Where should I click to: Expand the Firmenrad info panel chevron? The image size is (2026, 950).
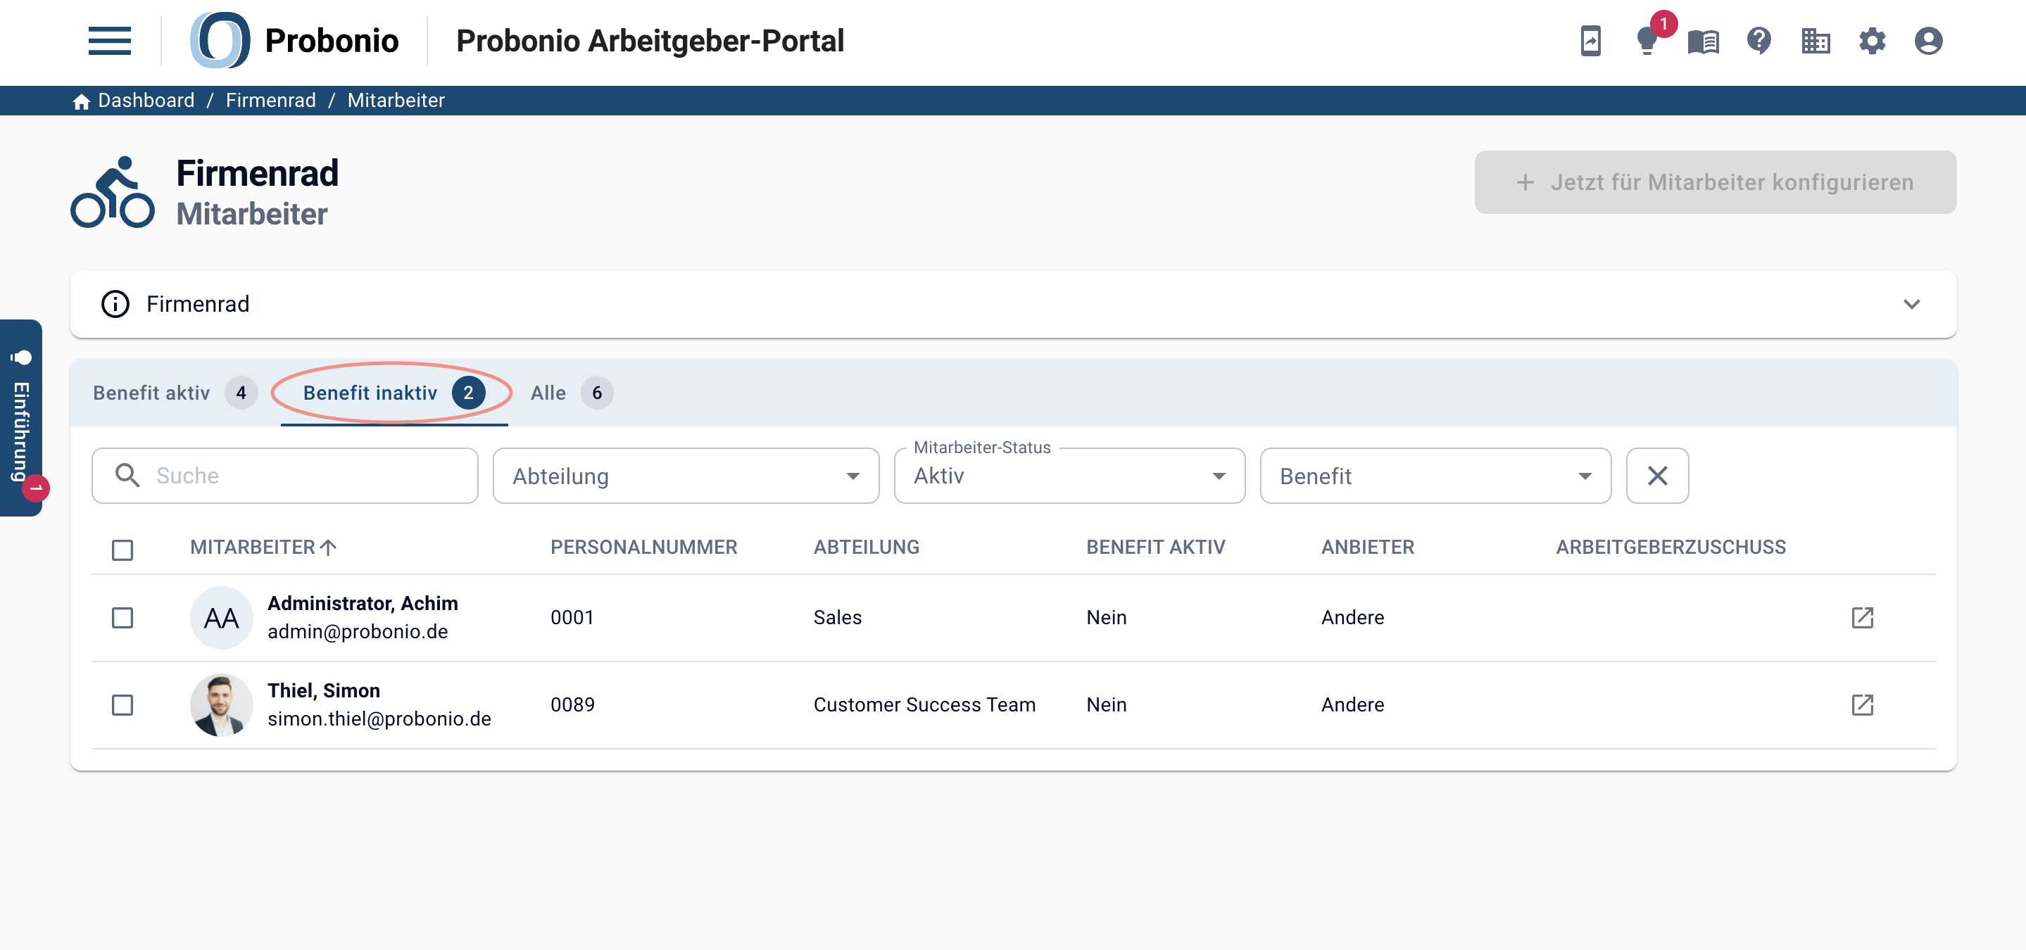point(1911,304)
